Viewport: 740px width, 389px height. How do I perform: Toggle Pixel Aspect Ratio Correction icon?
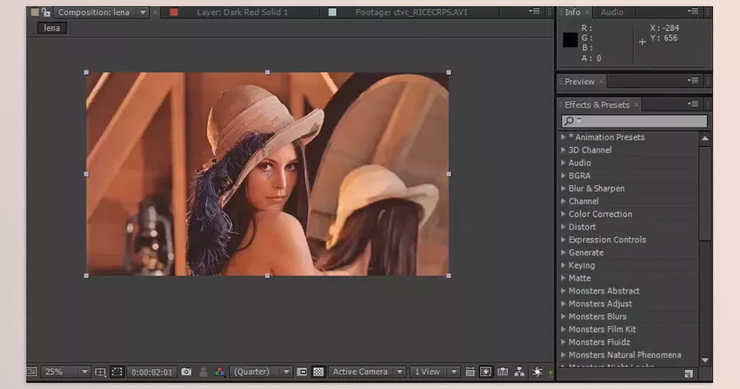click(x=469, y=372)
